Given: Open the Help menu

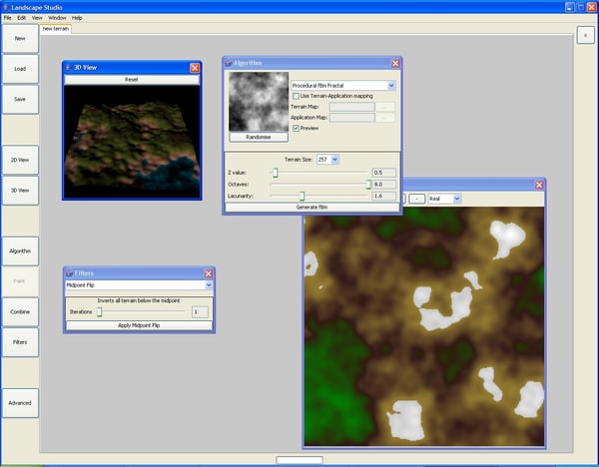Looking at the screenshot, I should click(x=77, y=18).
